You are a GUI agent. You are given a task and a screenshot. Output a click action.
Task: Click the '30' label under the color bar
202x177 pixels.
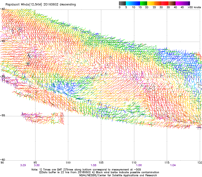(x=161, y=7)
